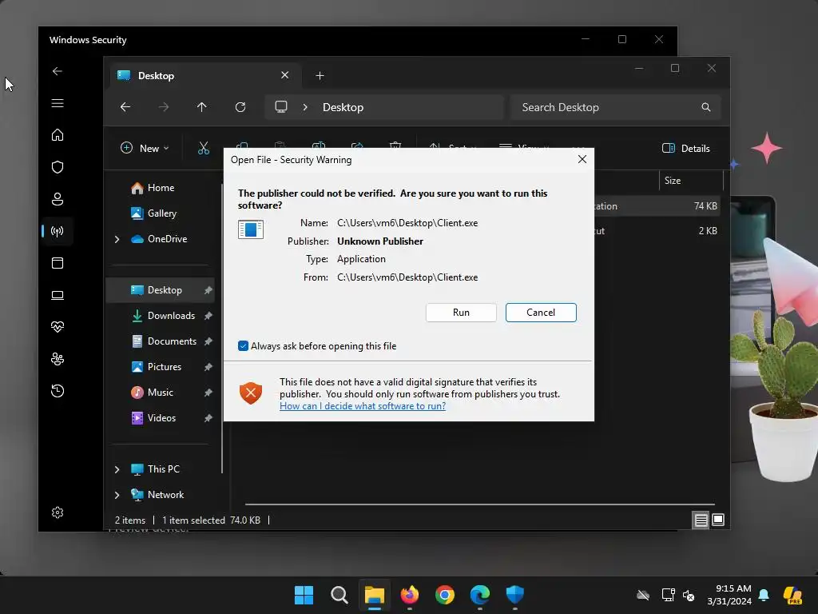The image size is (818, 614).
Task: Click Cancel in the Security Warning dialog
Action: coord(541,313)
